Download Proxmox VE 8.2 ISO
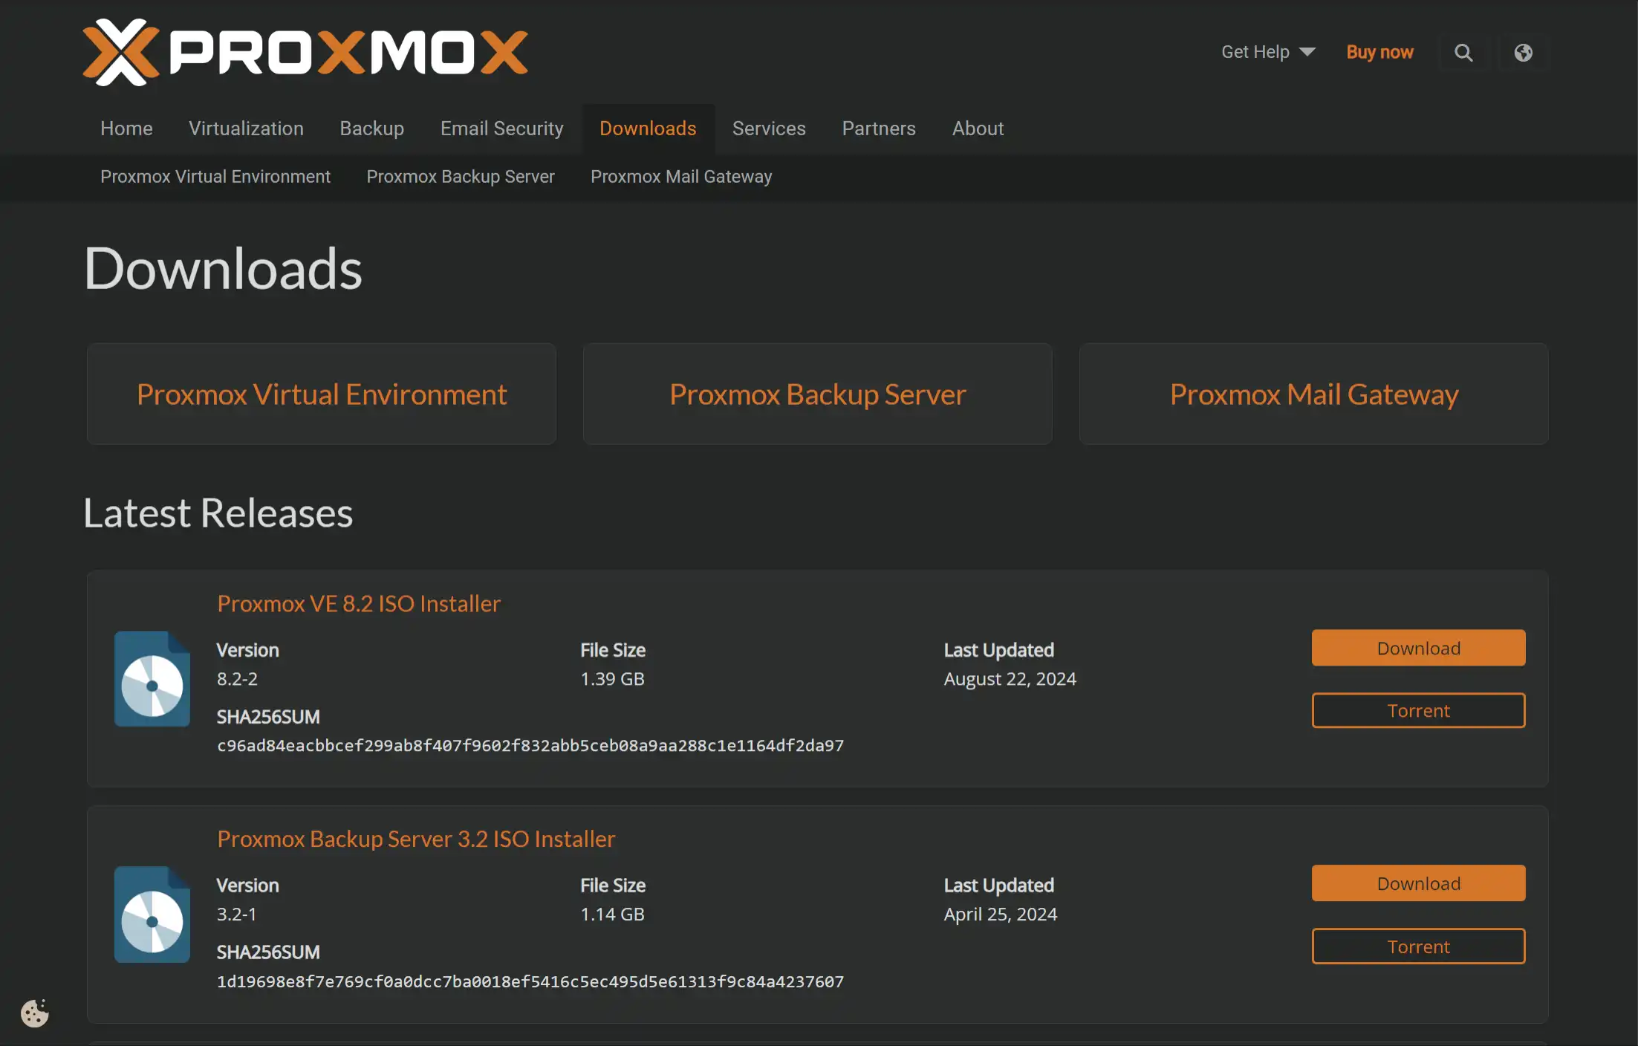Screen dimensions: 1638x1046 (x=1418, y=648)
